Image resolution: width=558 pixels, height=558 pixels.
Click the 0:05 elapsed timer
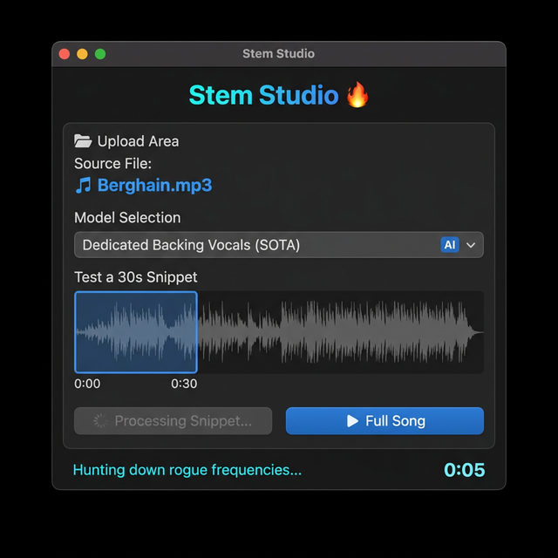pyautogui.click(x=464, y=470)
